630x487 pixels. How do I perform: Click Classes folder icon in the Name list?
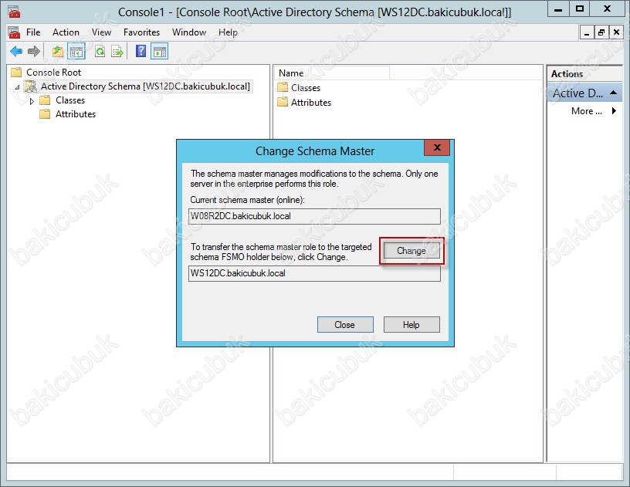(283, 87)
